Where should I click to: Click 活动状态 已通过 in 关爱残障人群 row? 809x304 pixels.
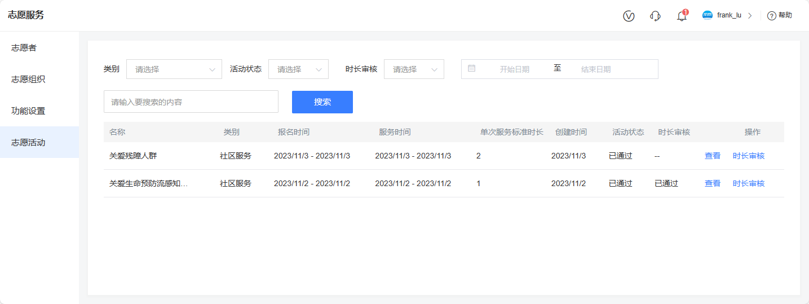click(621, 156)
